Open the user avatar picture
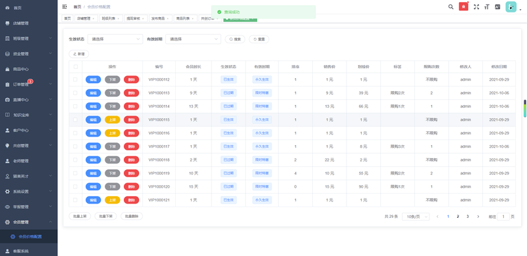 (x=511, y=7)
